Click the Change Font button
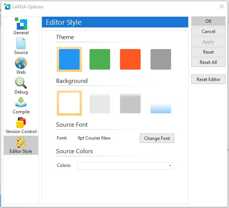 (157, 138)
